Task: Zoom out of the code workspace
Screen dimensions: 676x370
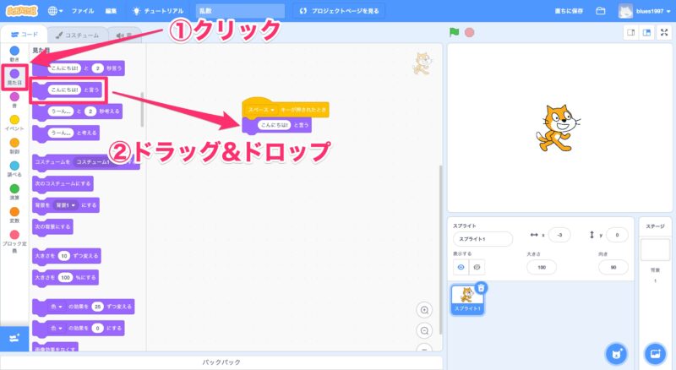Action: [x=425, y=331]
